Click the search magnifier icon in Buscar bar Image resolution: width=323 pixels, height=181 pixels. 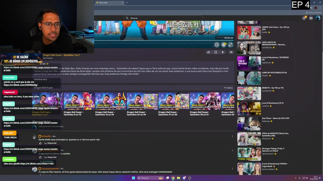pos(127,18)
